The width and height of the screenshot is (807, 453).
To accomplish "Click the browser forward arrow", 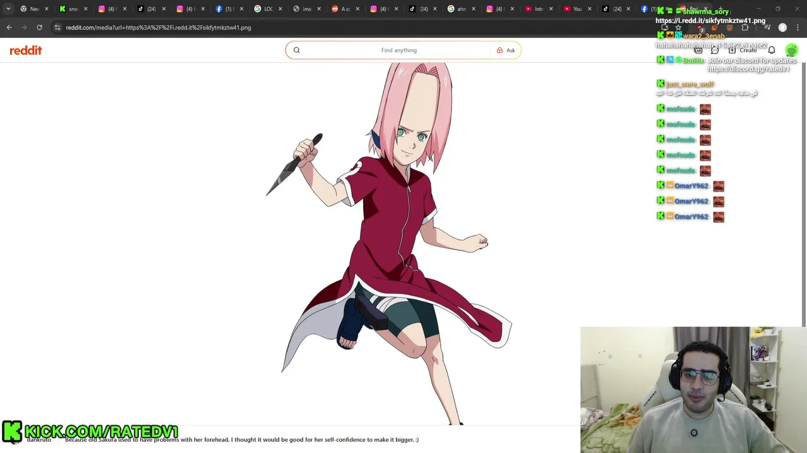I will point(24,28).
